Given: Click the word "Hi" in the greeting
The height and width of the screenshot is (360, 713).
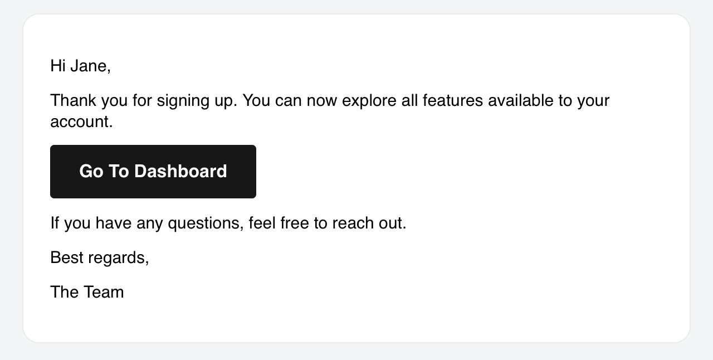Looking at the screenshot, I should 58,66.
